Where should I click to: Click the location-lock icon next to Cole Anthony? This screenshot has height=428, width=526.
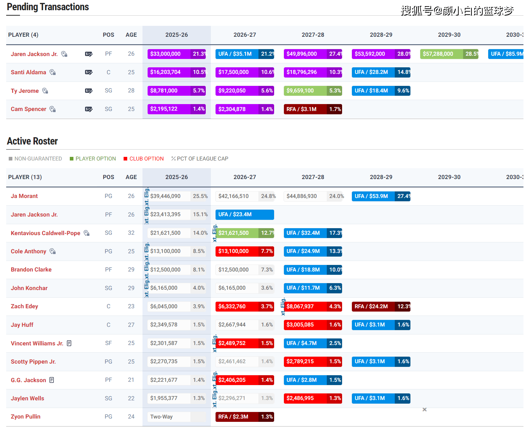53,251
